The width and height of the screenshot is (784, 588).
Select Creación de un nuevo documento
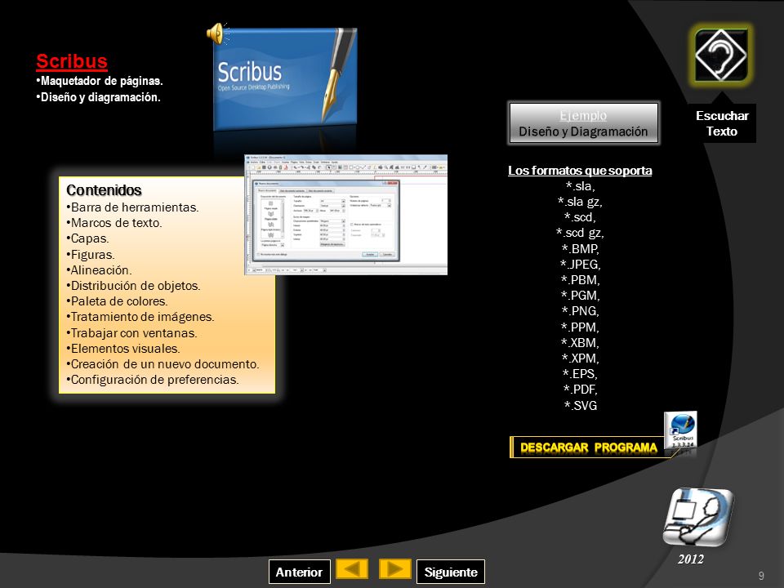(163, 364)
